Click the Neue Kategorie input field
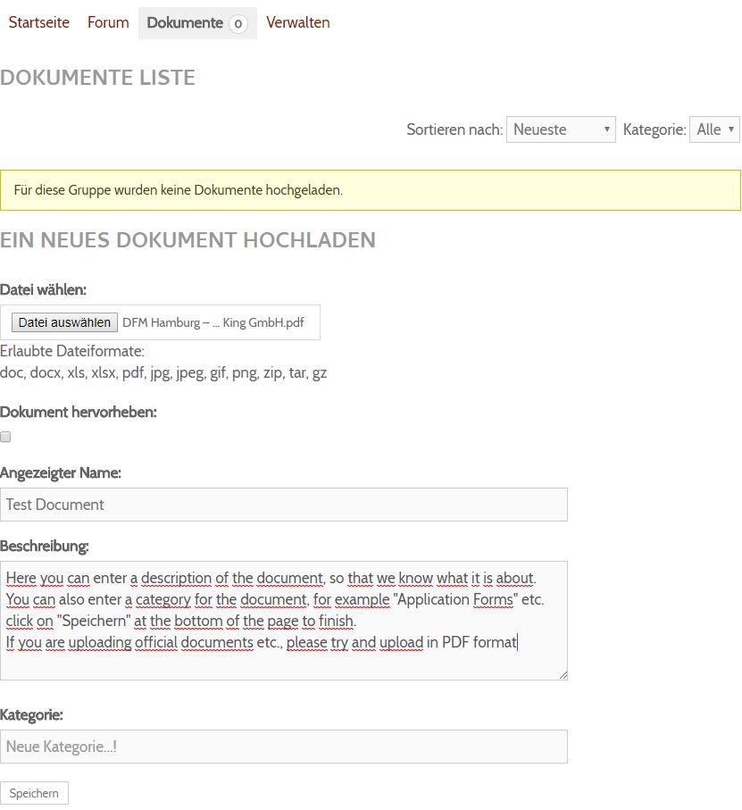 tap(284, 747)
